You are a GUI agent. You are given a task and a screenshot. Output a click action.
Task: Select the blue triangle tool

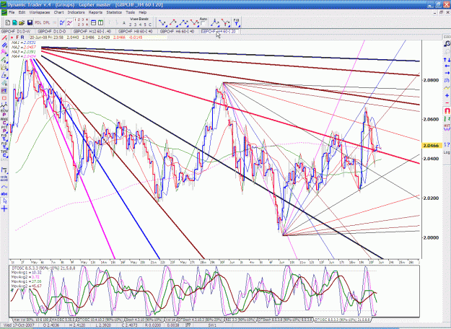(x=4, y=75)
